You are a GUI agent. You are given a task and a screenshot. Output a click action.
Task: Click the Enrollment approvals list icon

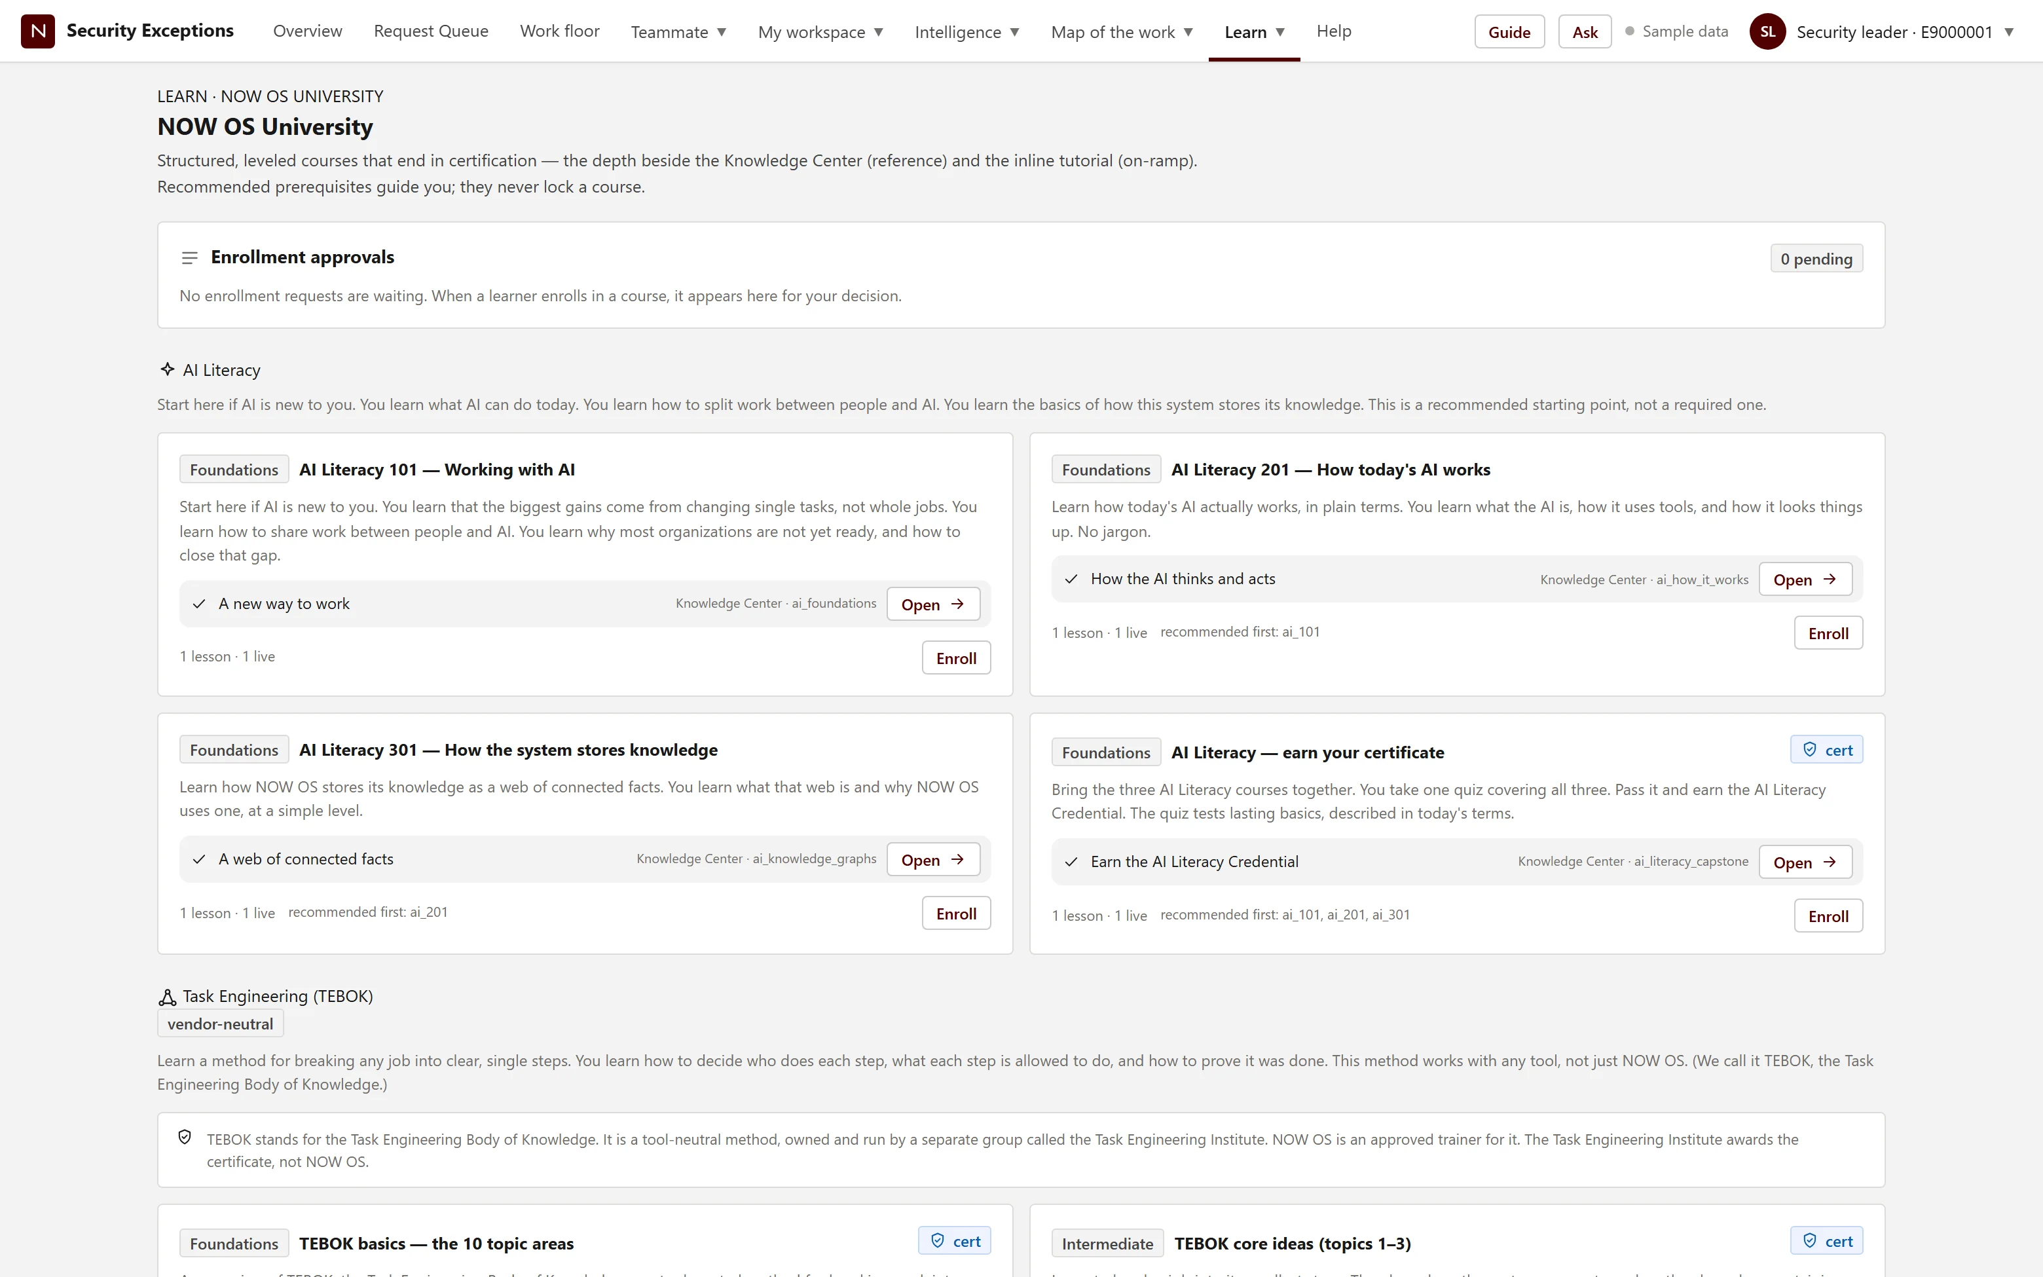[x=189, y=257]
